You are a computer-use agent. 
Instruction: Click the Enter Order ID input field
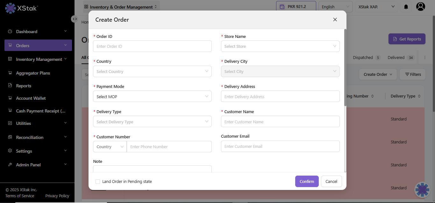(x=152, y=46)
